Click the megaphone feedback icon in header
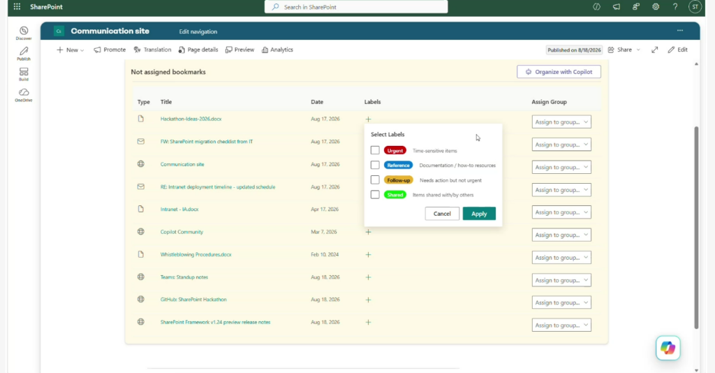 [616, 7]
